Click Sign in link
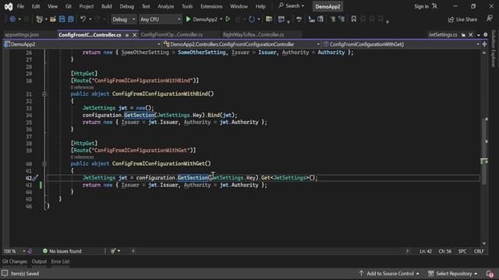 [x=421, y=6]
